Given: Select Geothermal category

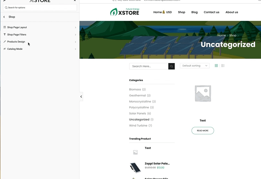Looking at the screenshot, I should 137,95.
